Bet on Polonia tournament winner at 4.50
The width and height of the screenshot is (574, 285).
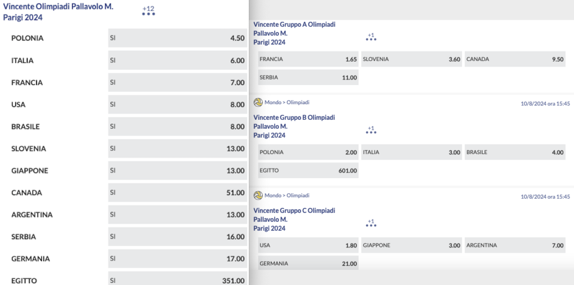178,38
